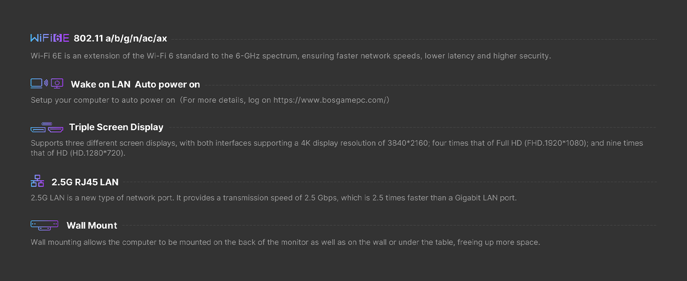This screenshot has height=281, width=687.
Task: Click the Wall Mount device icon
Action: click(45, 225)
